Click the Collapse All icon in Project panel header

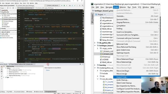click(10, 8)
